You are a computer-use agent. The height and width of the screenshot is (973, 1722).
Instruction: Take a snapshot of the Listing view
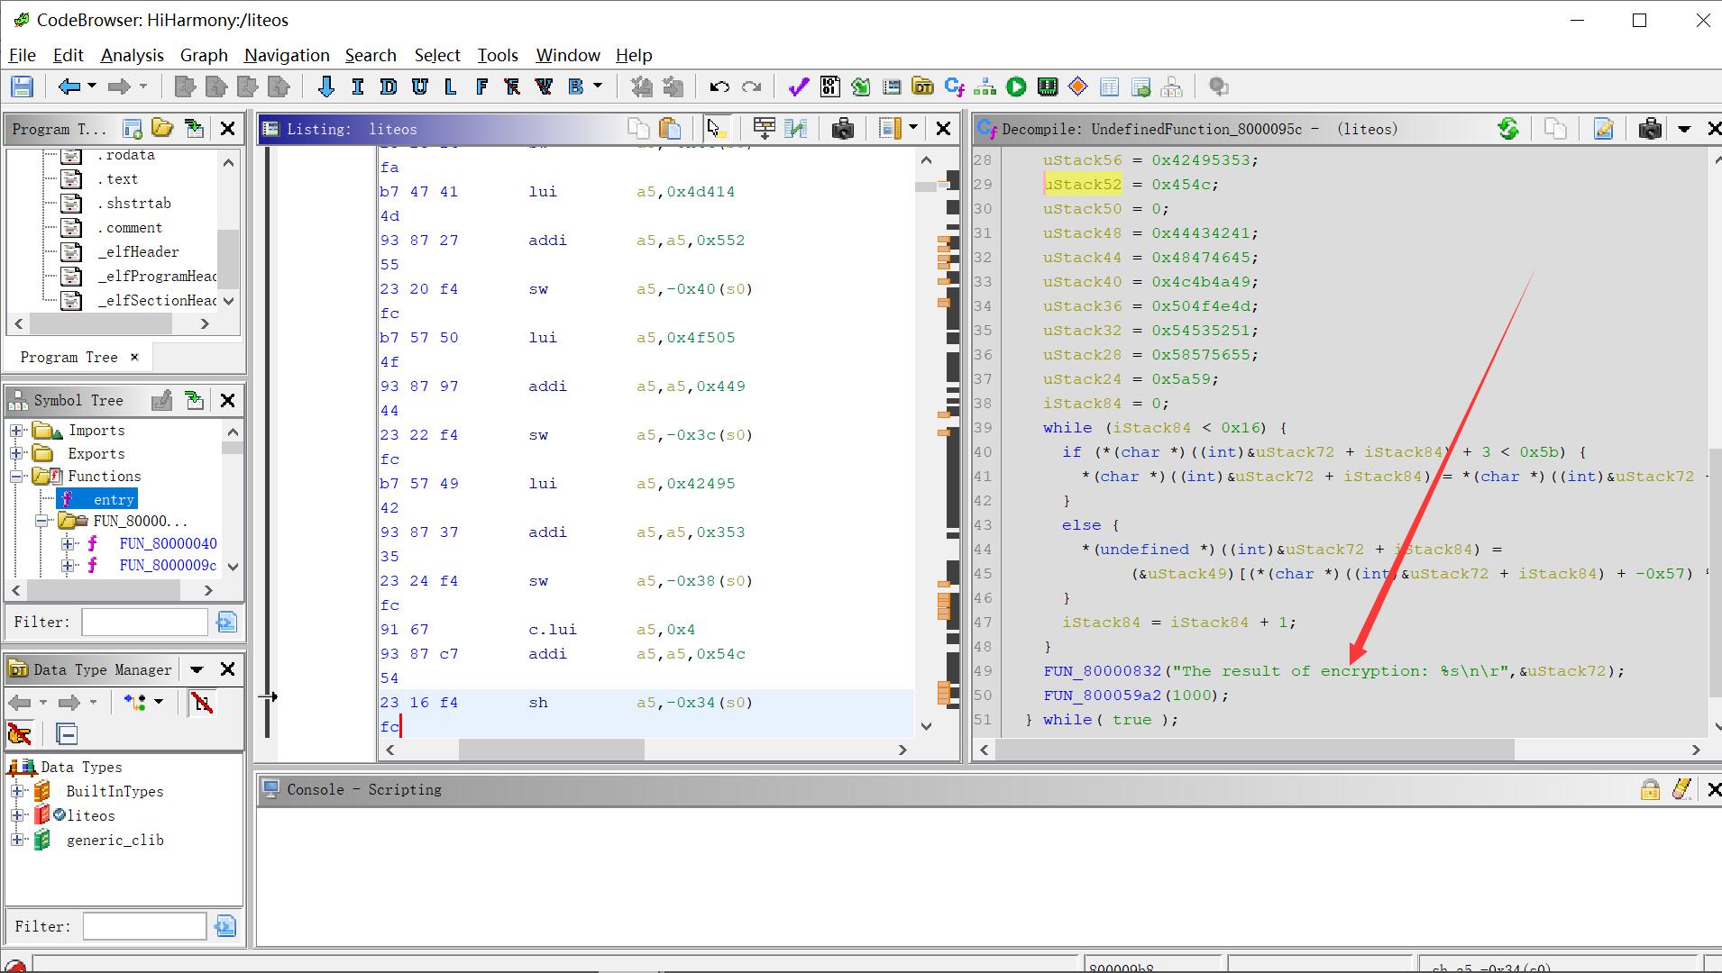coord(842,129)
